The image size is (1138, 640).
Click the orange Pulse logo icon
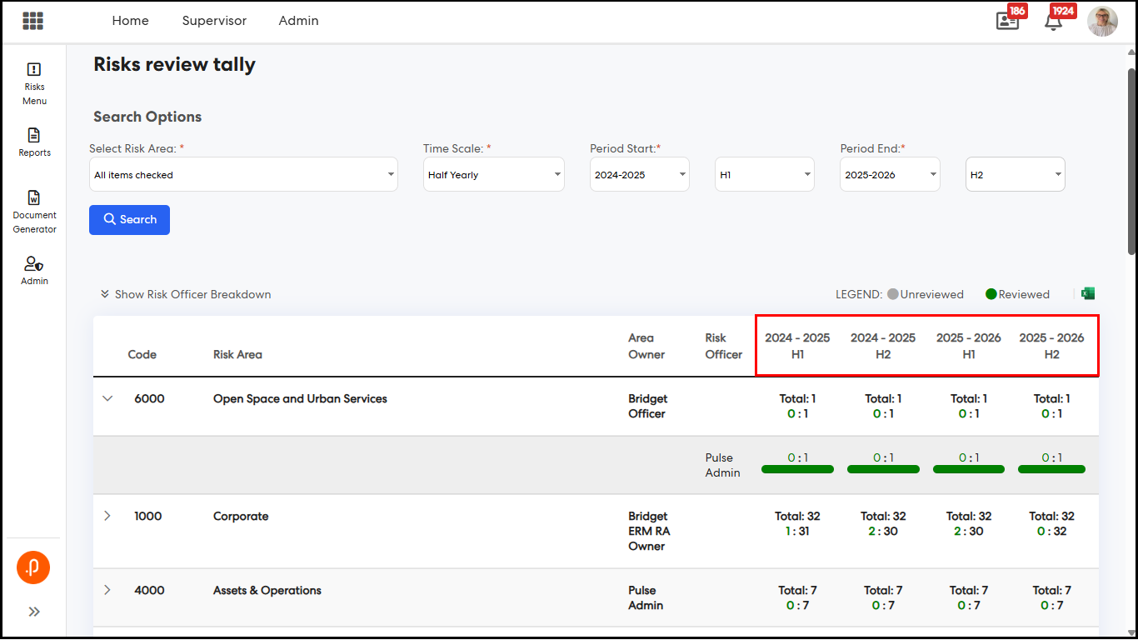(33, 567)
